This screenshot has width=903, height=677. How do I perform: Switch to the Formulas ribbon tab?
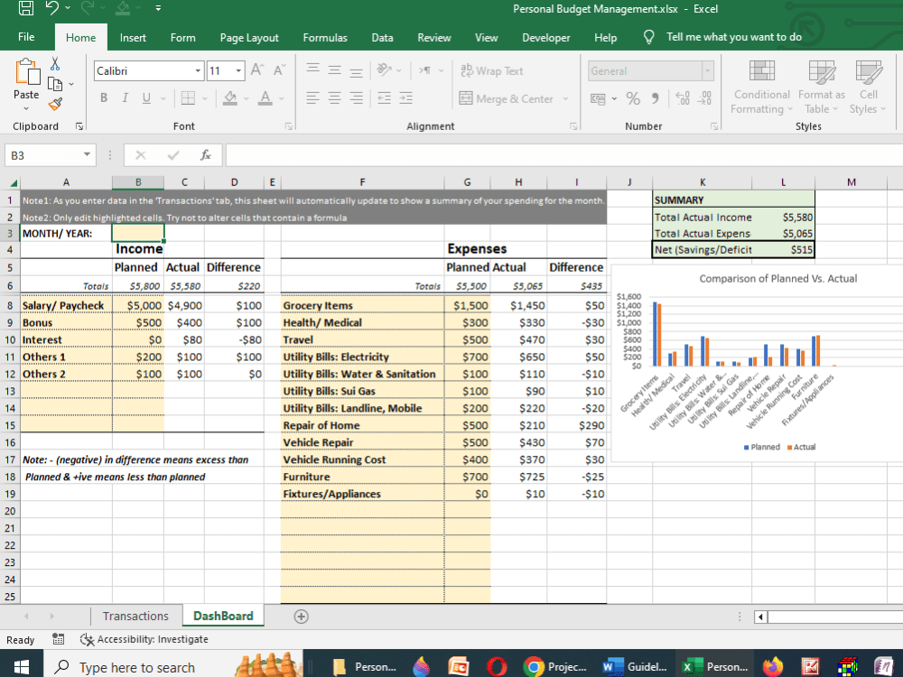point(324,38)
